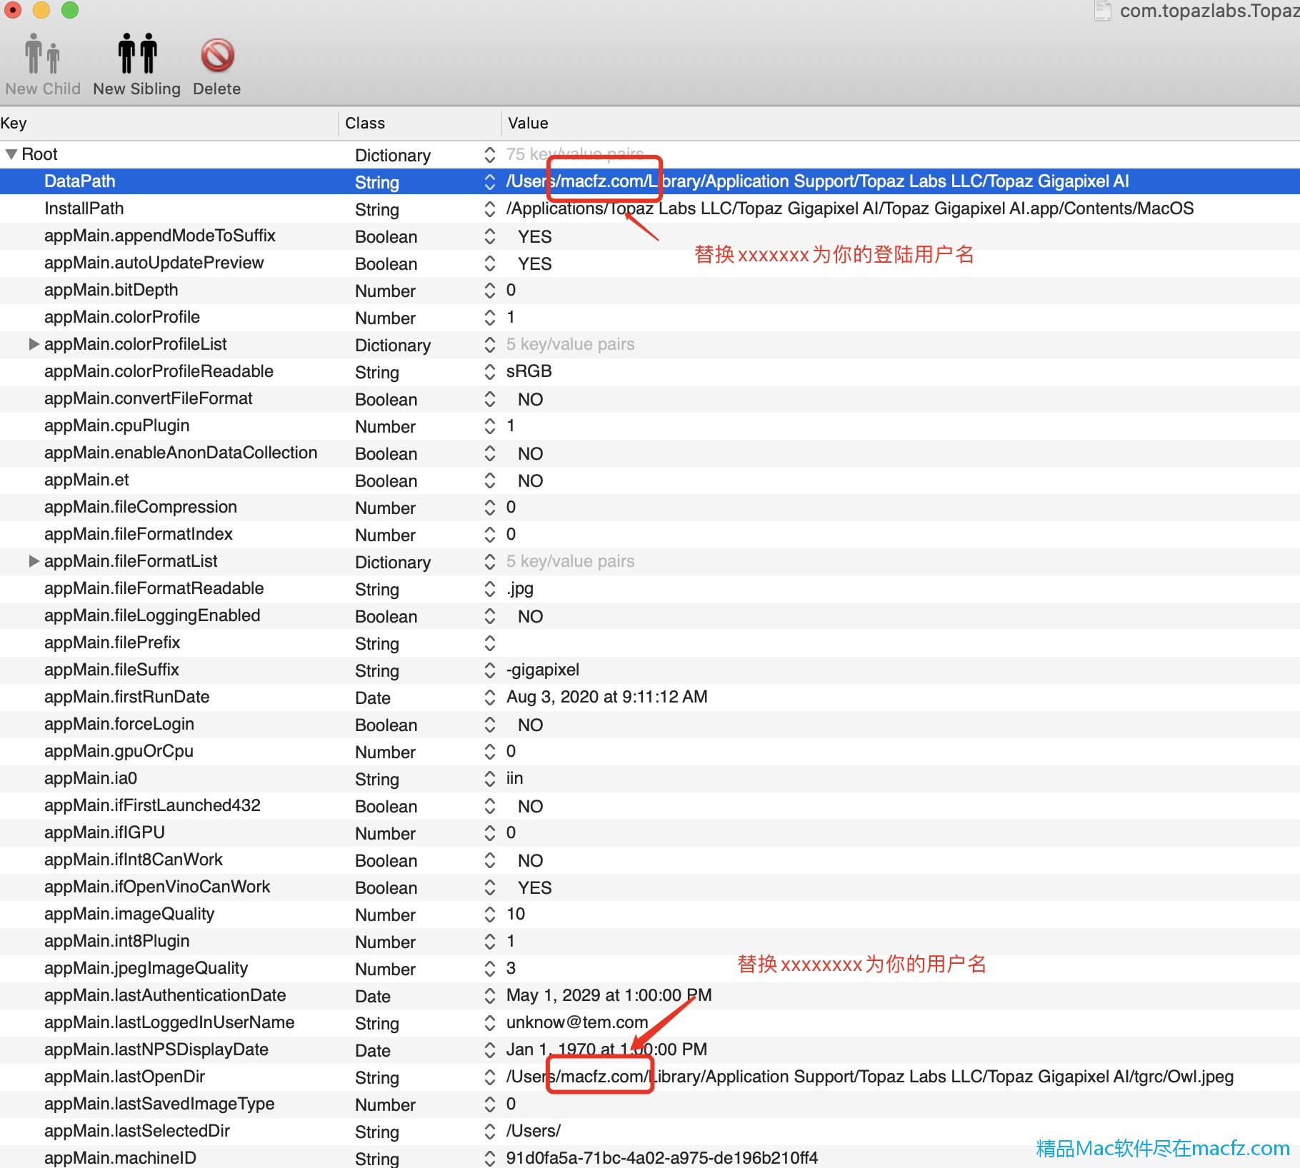Select the appMain.cpuPlugin key

click(116, 426)
